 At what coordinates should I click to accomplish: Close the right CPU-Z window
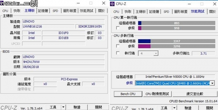[x=215, y=4]
